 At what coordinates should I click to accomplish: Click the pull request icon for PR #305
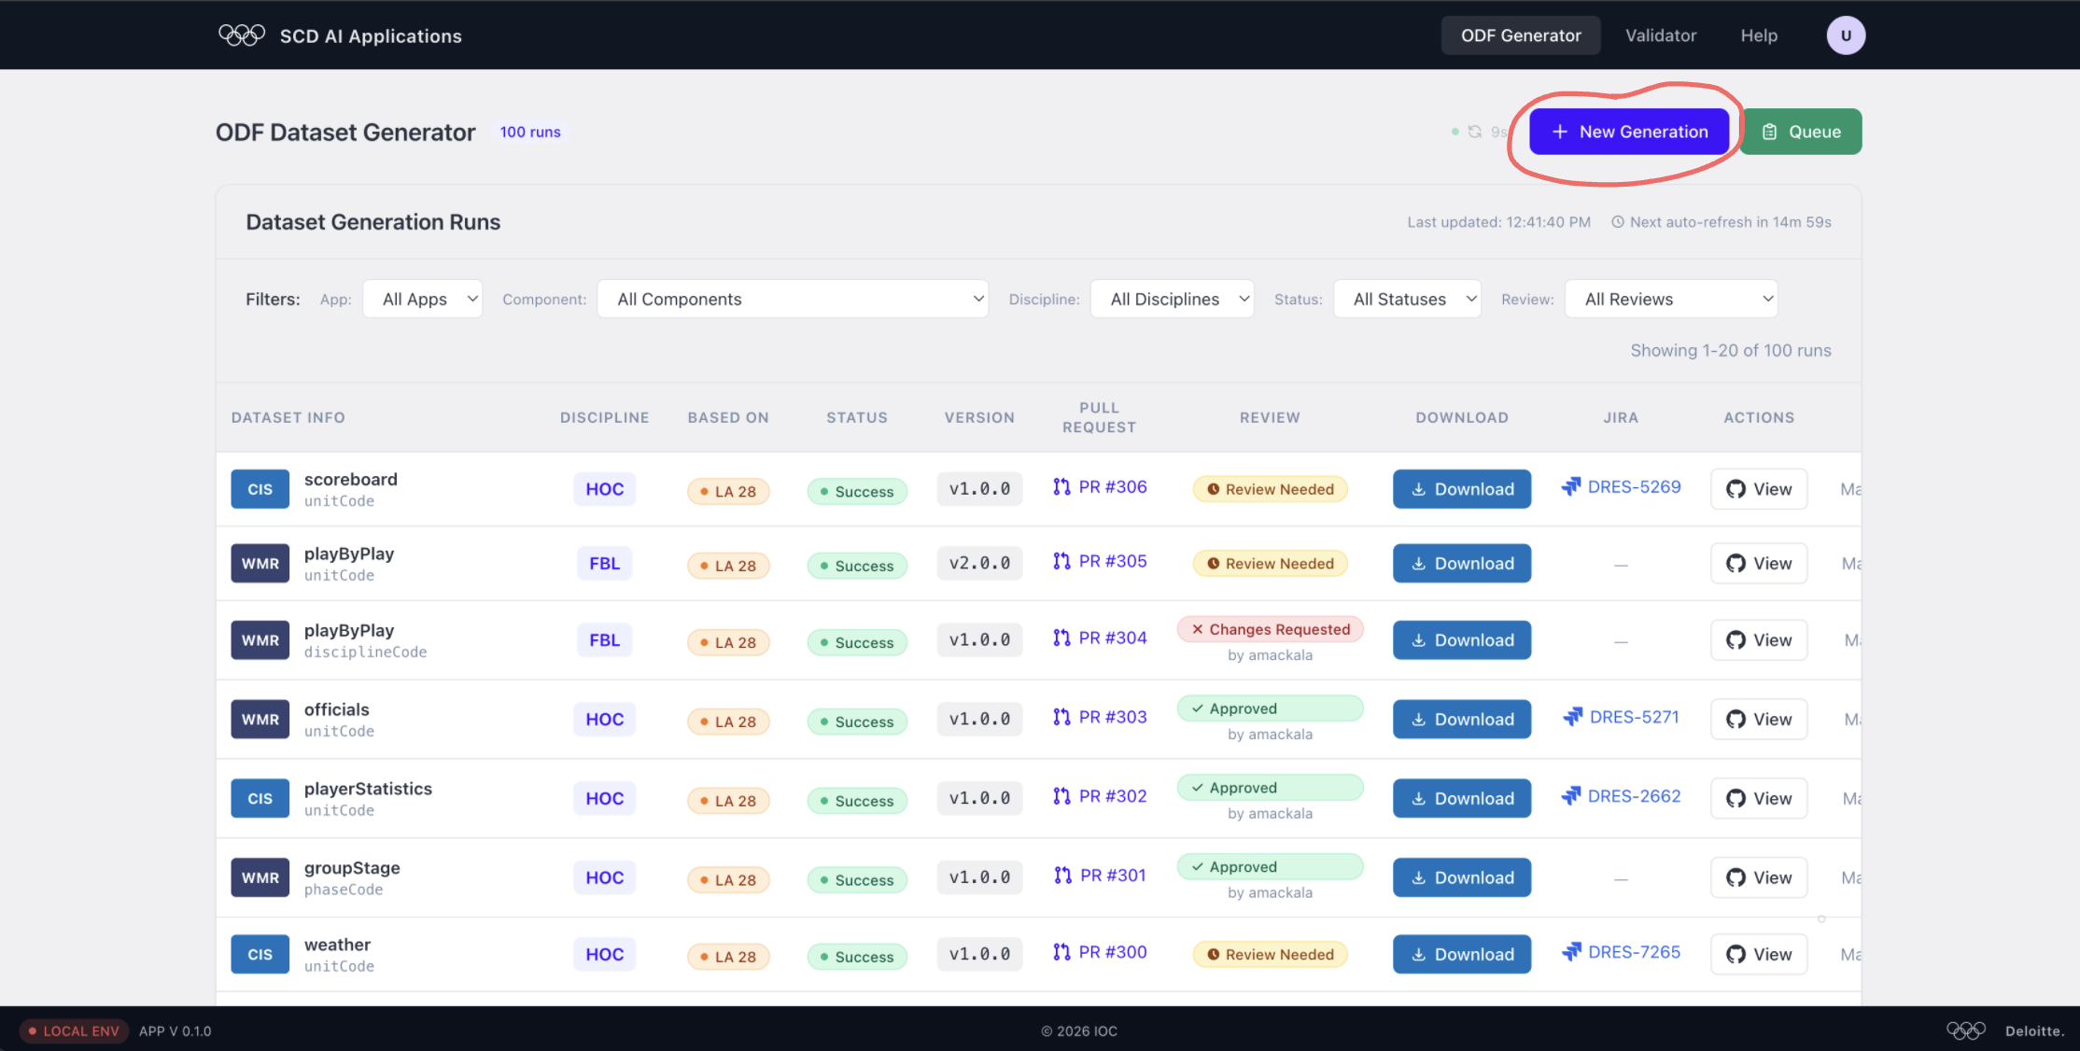1061,561
